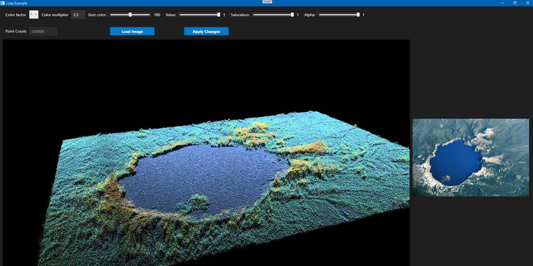
Task: Click the Color factor label
Action: (x=16, y=15)
